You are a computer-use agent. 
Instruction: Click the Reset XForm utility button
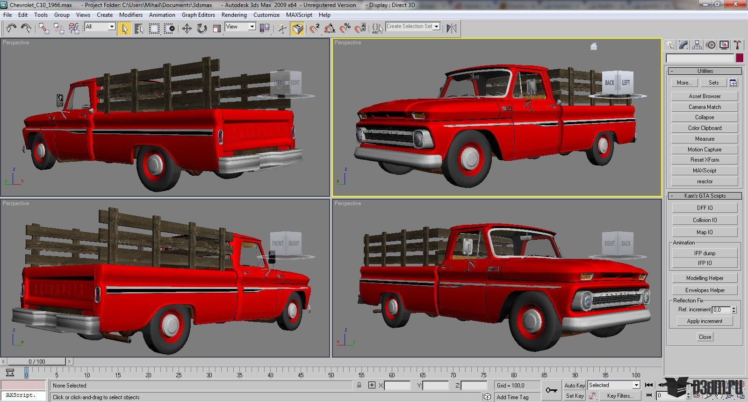coord(705,160)
